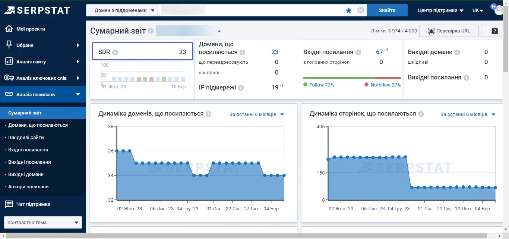Viewport: 509px width, 239px height.
Task: Click the Follow/Nofollow percentage bar
Action: click(x=351, y=77)
